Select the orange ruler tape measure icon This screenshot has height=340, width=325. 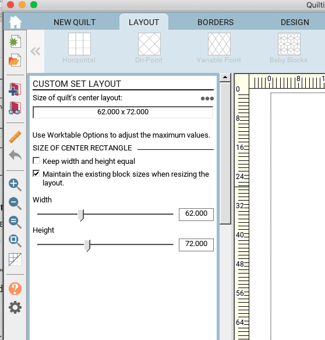coord(15,137)
